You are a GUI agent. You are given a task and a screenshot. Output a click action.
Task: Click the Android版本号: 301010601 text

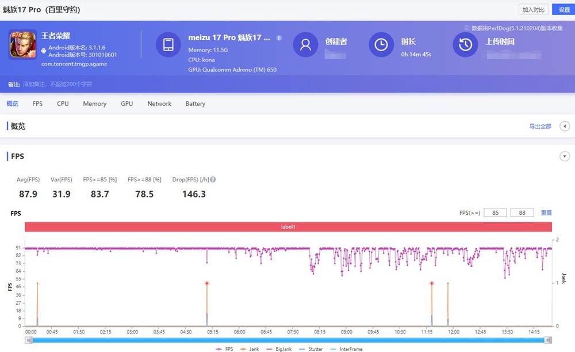(x=83, y=55)
